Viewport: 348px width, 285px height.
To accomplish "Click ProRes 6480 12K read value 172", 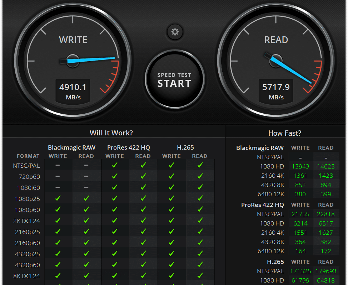I will click(325, 252).
